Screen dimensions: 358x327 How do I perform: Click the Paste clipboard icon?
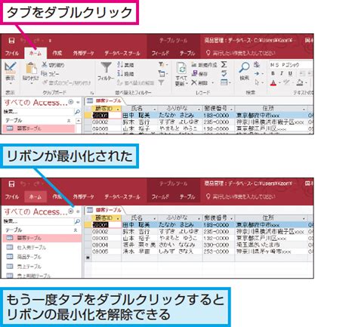tap(31, 68)
